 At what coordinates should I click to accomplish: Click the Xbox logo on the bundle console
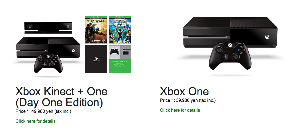coord(73,51)
